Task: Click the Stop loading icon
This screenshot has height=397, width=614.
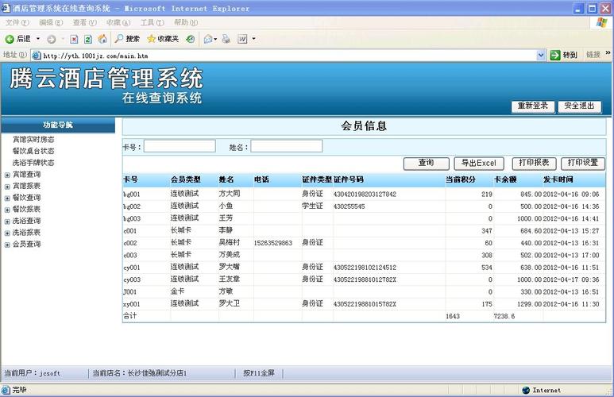Action: click(x=74, y=39)
